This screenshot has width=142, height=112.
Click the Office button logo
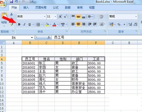tap(3, 4)
